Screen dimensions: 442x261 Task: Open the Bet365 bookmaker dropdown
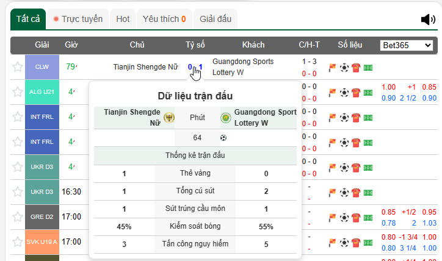pyautogui.click(x=406, y=45)
